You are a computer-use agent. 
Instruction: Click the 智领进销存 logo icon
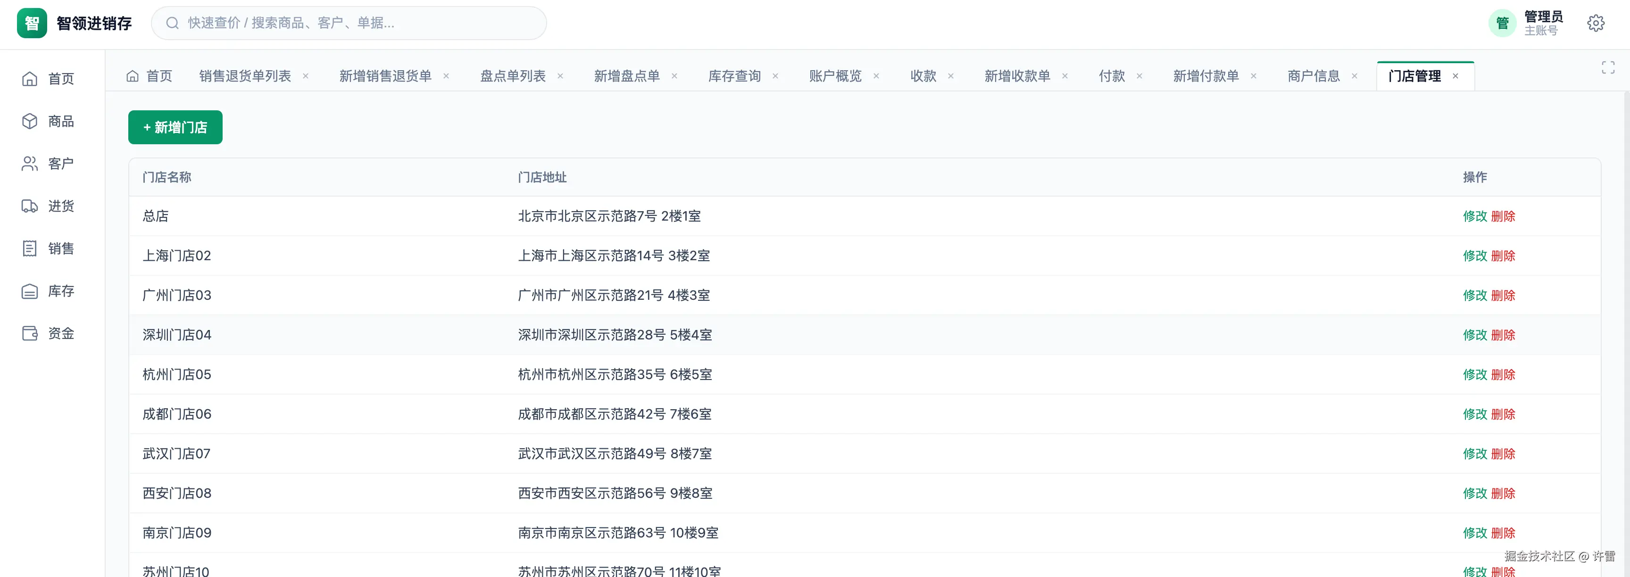tap(32, 24)
